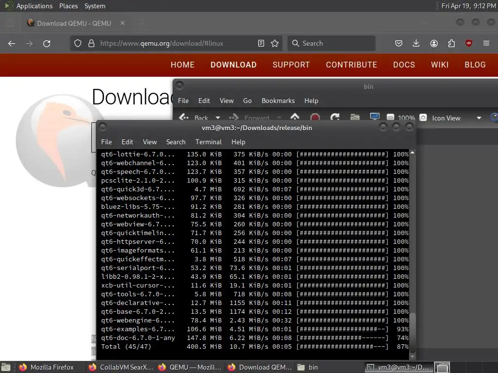
Task: Expand Back history dropdown arrow
Action: (218, 118)
